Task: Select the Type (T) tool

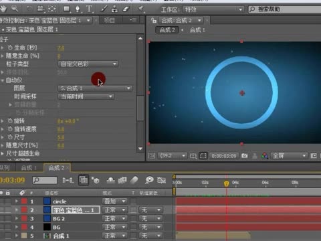Action: pyautogui.click(x=89, y=9)
